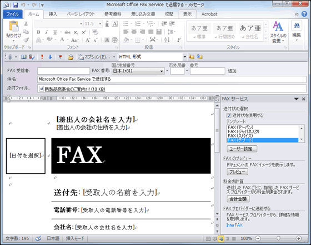Click the Save icon in quick access toolbar
The width and height of the screenshot is (311, 245).
(x=16, y=5)
